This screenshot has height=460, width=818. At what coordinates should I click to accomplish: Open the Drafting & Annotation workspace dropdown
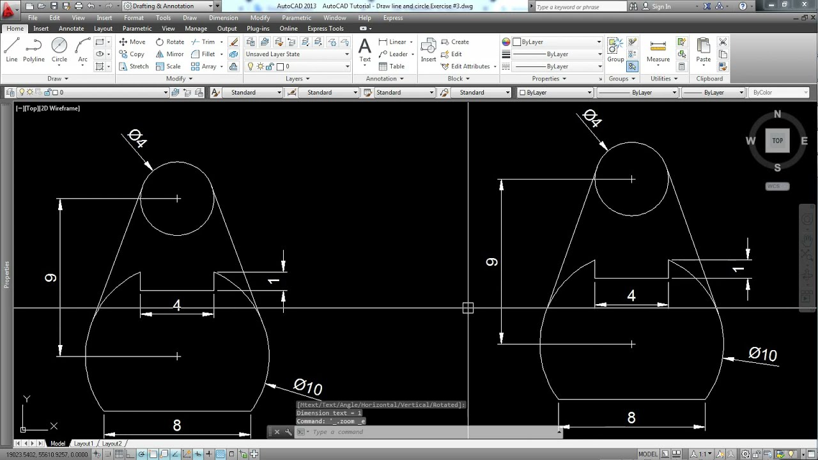169,6
